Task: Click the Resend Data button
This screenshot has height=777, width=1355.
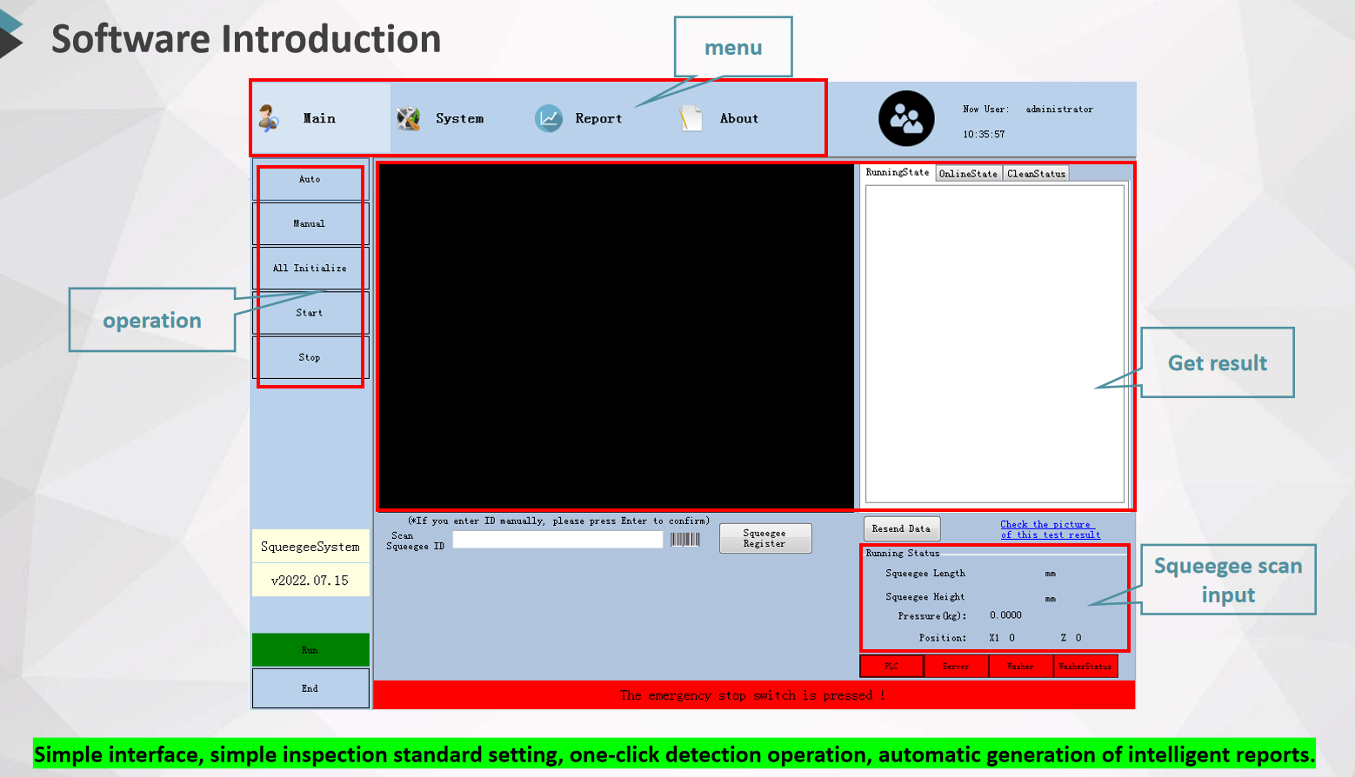Action: coord(902,528)
